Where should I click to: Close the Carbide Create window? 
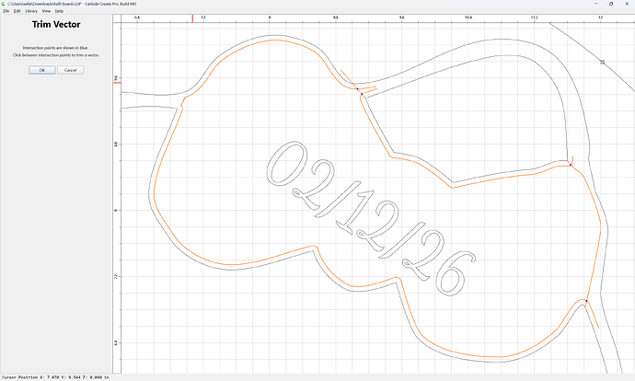click(x=627, y=4)
